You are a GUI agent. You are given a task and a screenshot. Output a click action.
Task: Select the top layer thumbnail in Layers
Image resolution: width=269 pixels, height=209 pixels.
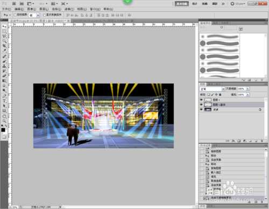(208, 100)
